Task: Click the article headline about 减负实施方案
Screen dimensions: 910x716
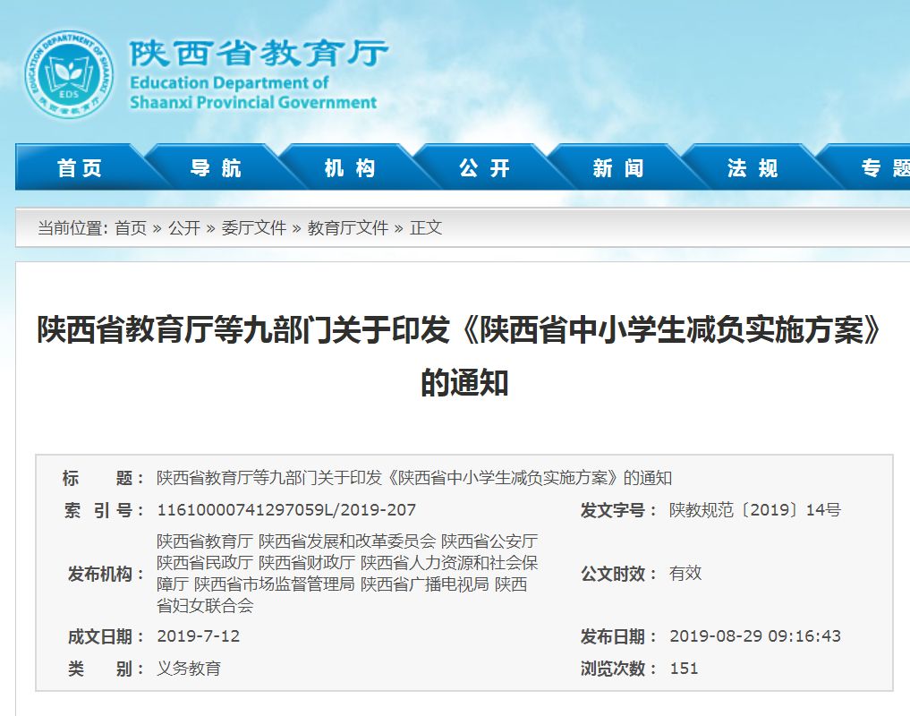Action: 460,355
